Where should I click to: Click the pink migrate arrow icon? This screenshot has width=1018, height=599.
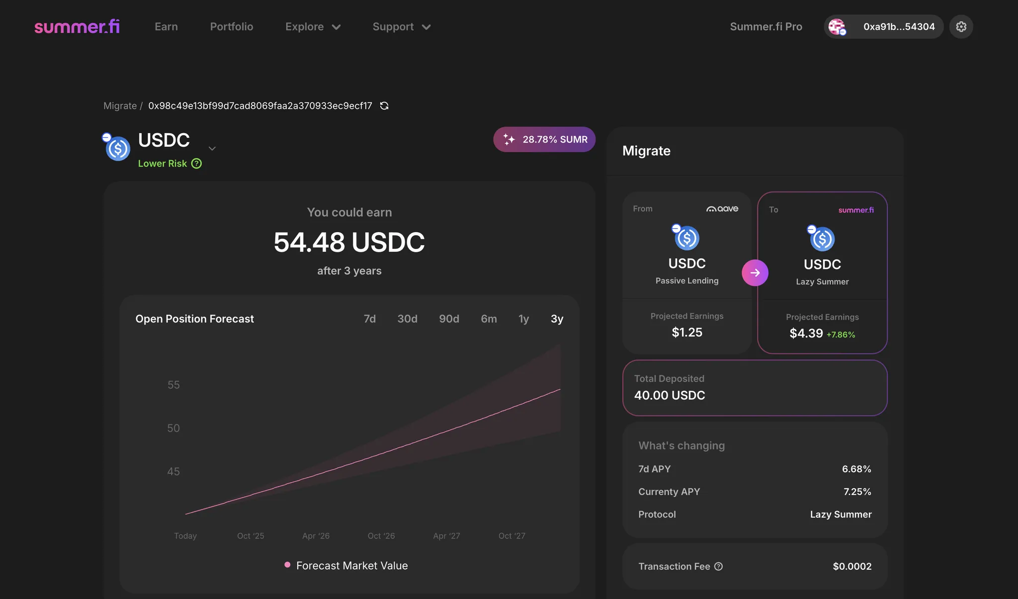(x=755, y=273)
